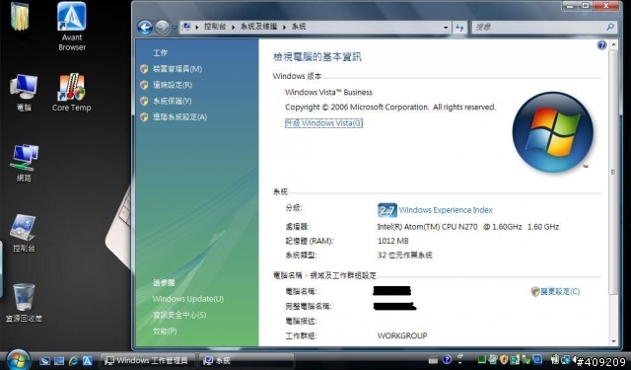Select the 控制台 (Control Panel) desktop icon
631x370 pixels.
tap(24, 234)
